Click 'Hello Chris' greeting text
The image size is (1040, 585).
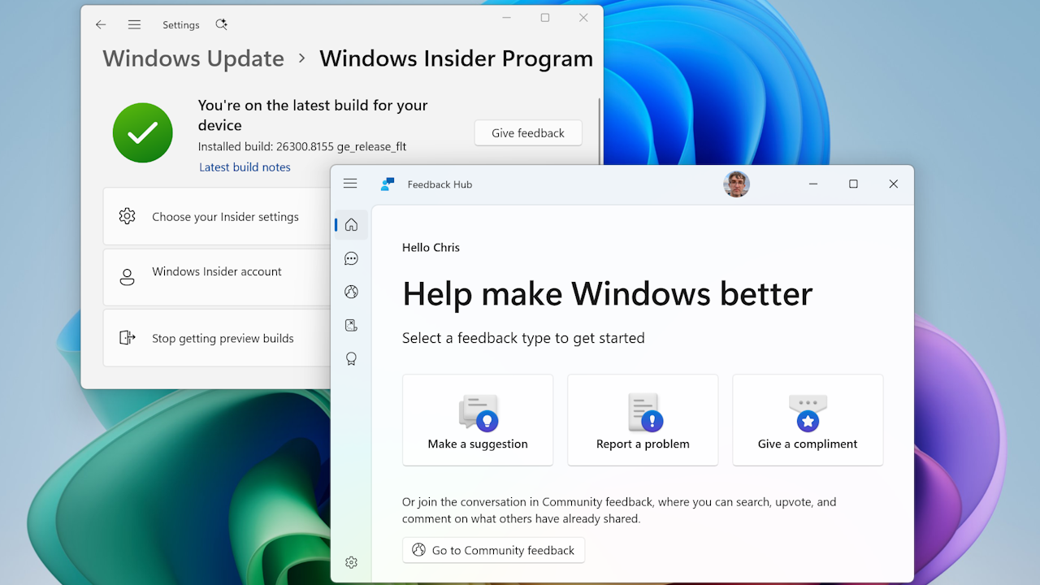(x=431, y=247)
